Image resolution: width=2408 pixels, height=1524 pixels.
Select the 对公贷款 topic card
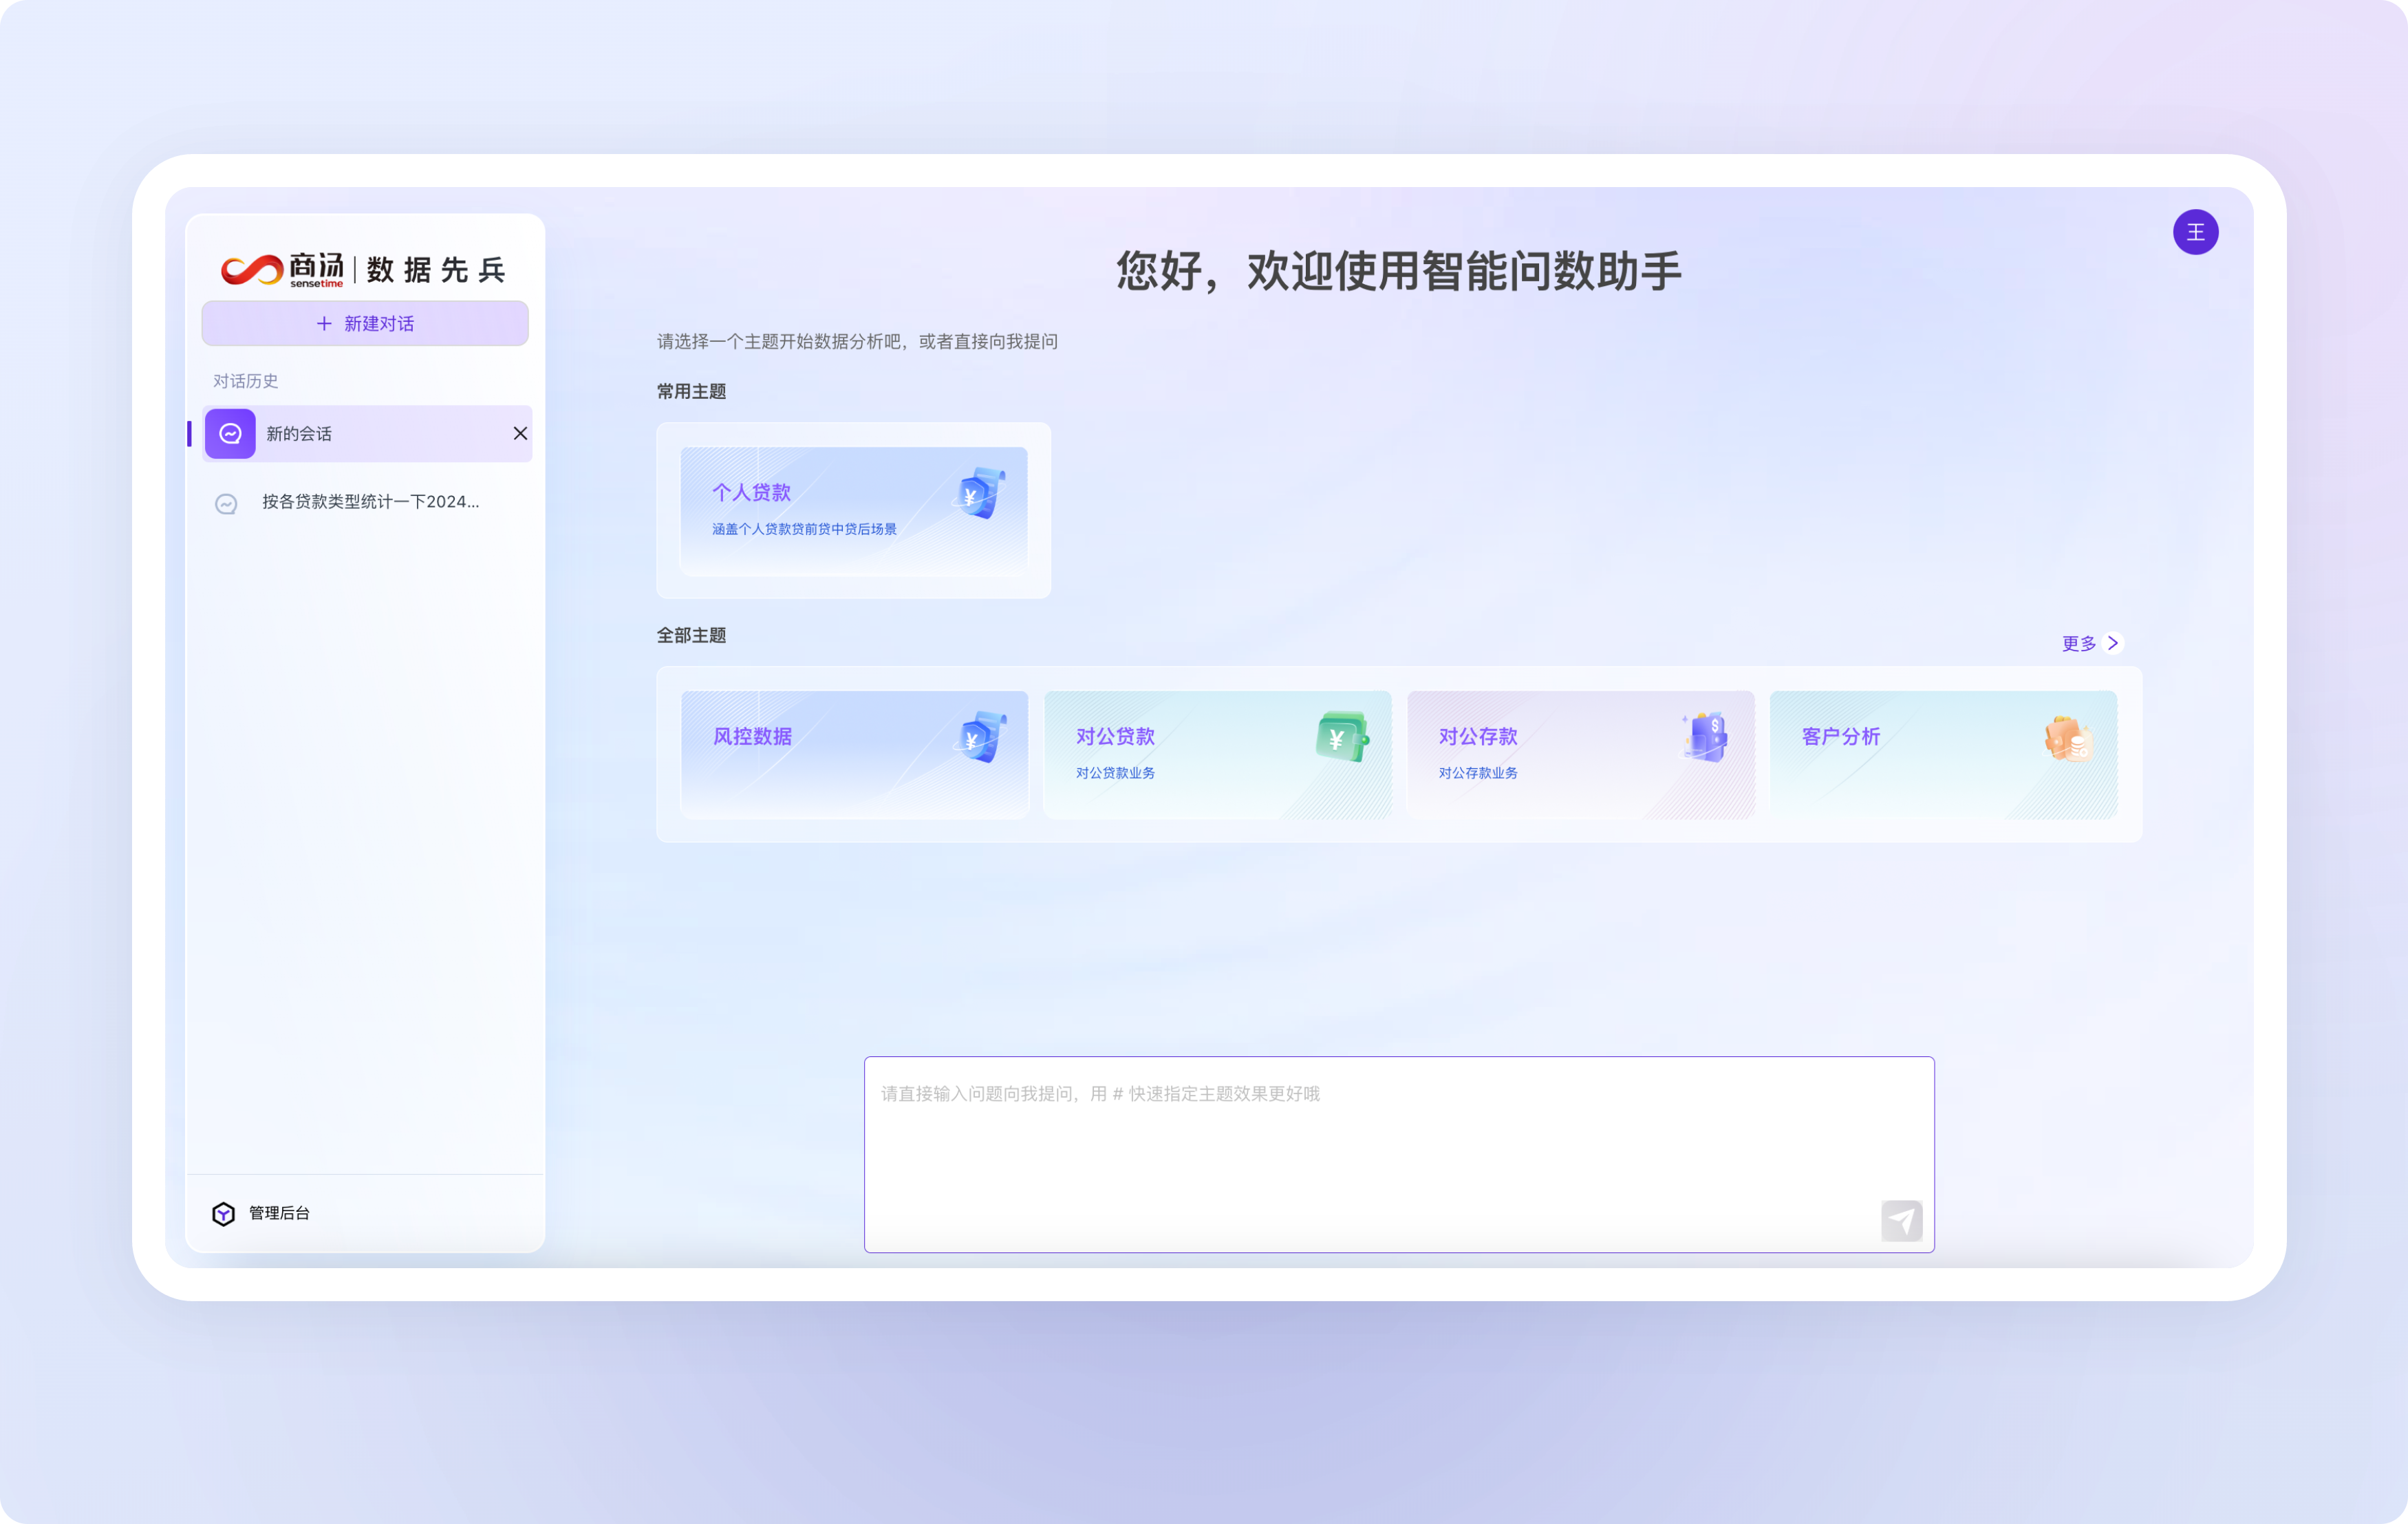click(1217, 754)
